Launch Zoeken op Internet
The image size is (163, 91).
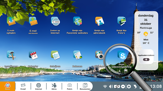[55, 21]
